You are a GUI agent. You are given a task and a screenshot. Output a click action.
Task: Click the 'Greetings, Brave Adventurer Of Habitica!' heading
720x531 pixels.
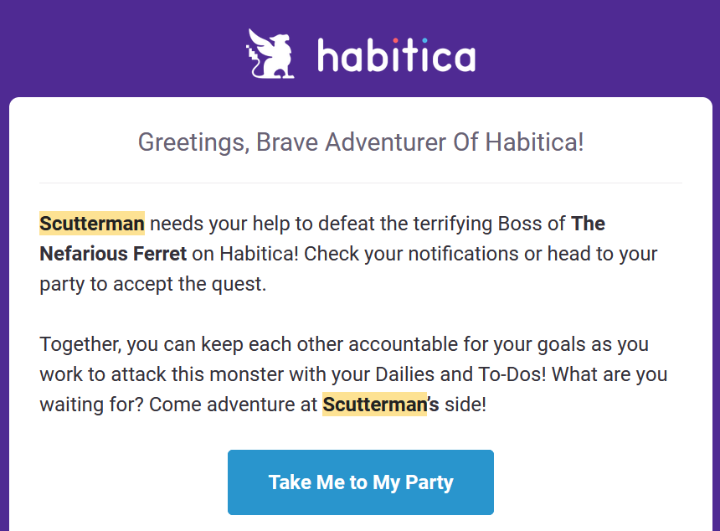(x=361, y=142)
